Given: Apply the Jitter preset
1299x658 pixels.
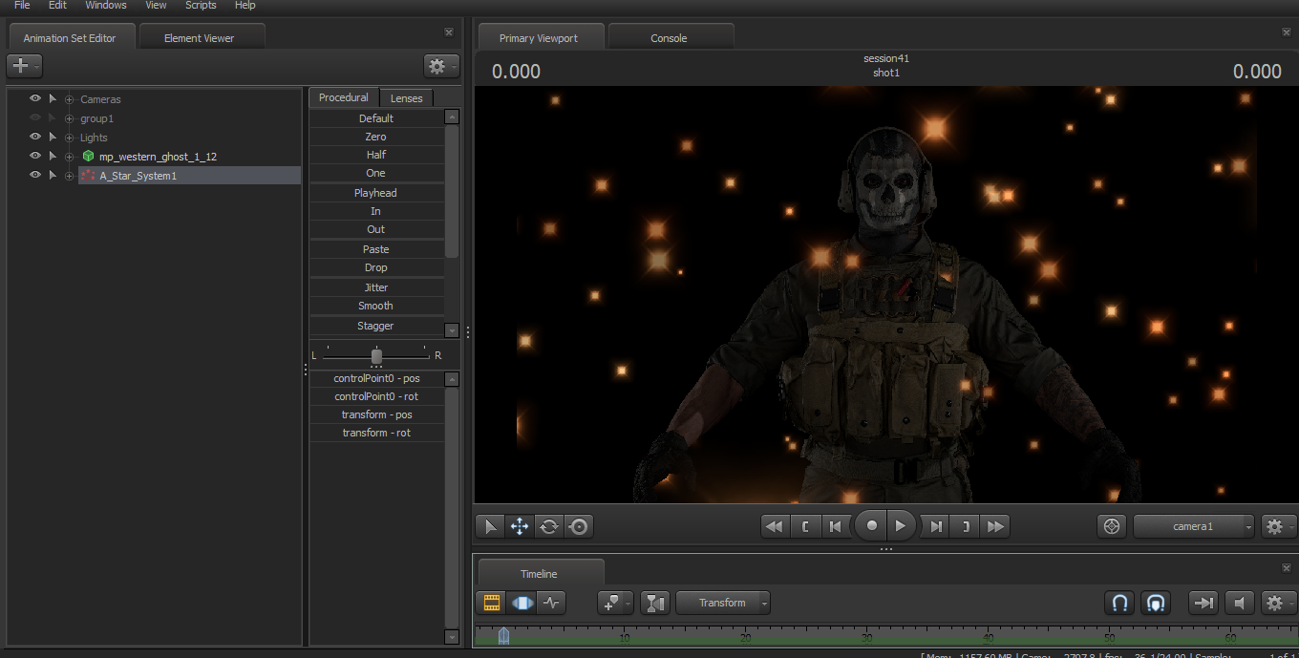Looking at the screenshot, I should [376, 287].
